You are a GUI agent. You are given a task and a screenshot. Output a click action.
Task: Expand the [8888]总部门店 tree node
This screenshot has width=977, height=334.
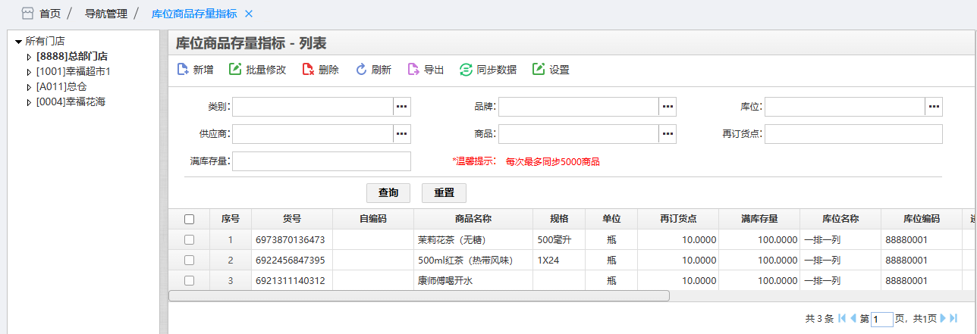(30, 57)
